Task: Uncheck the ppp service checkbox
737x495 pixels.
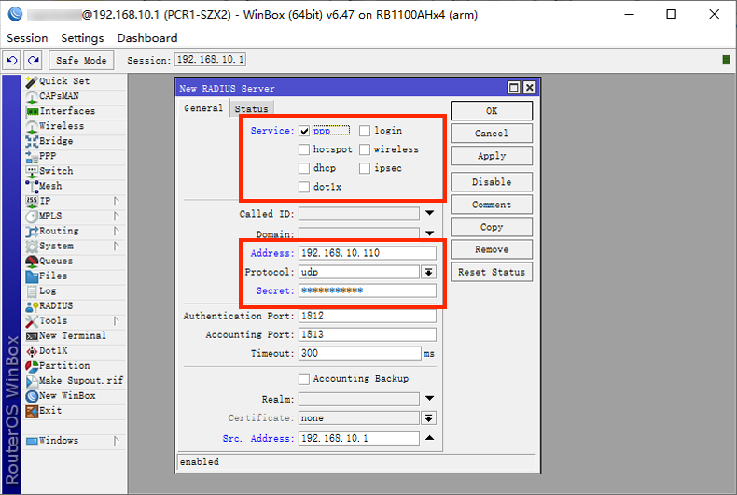Action: pyautogui.click(x=304, y=131)
